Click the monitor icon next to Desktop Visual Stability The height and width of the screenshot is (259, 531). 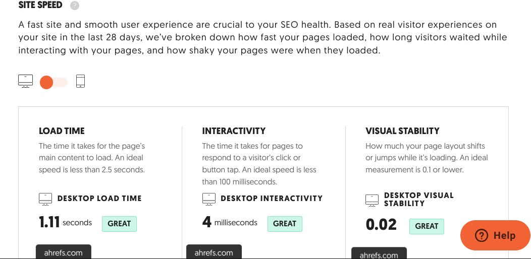point(372,200)
